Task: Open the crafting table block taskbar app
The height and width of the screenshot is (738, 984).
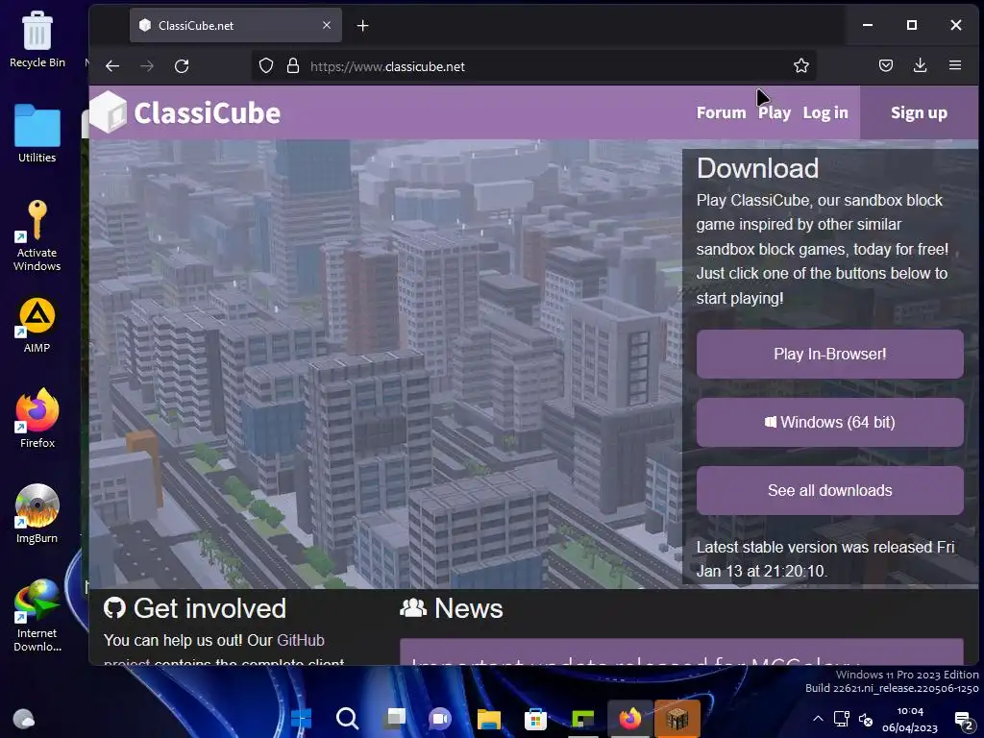Action: (x=677, y=719)
